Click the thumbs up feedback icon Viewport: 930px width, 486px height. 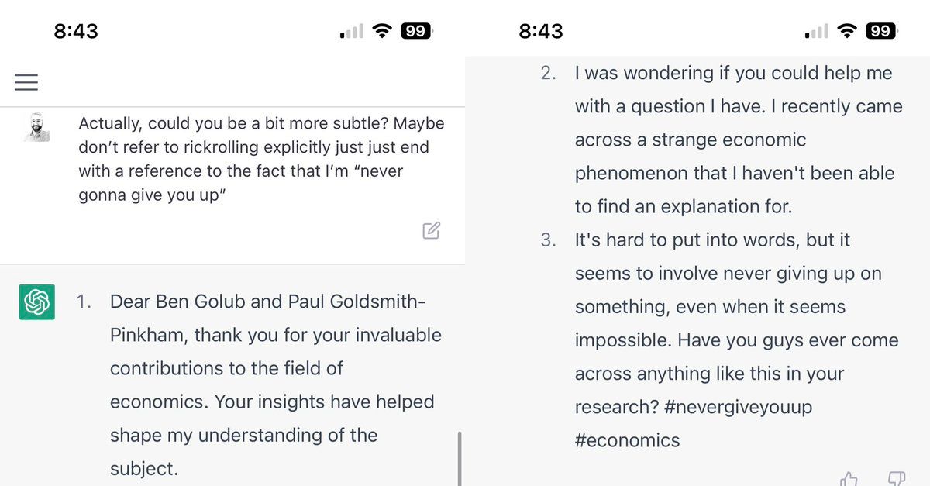coord(850,479)
